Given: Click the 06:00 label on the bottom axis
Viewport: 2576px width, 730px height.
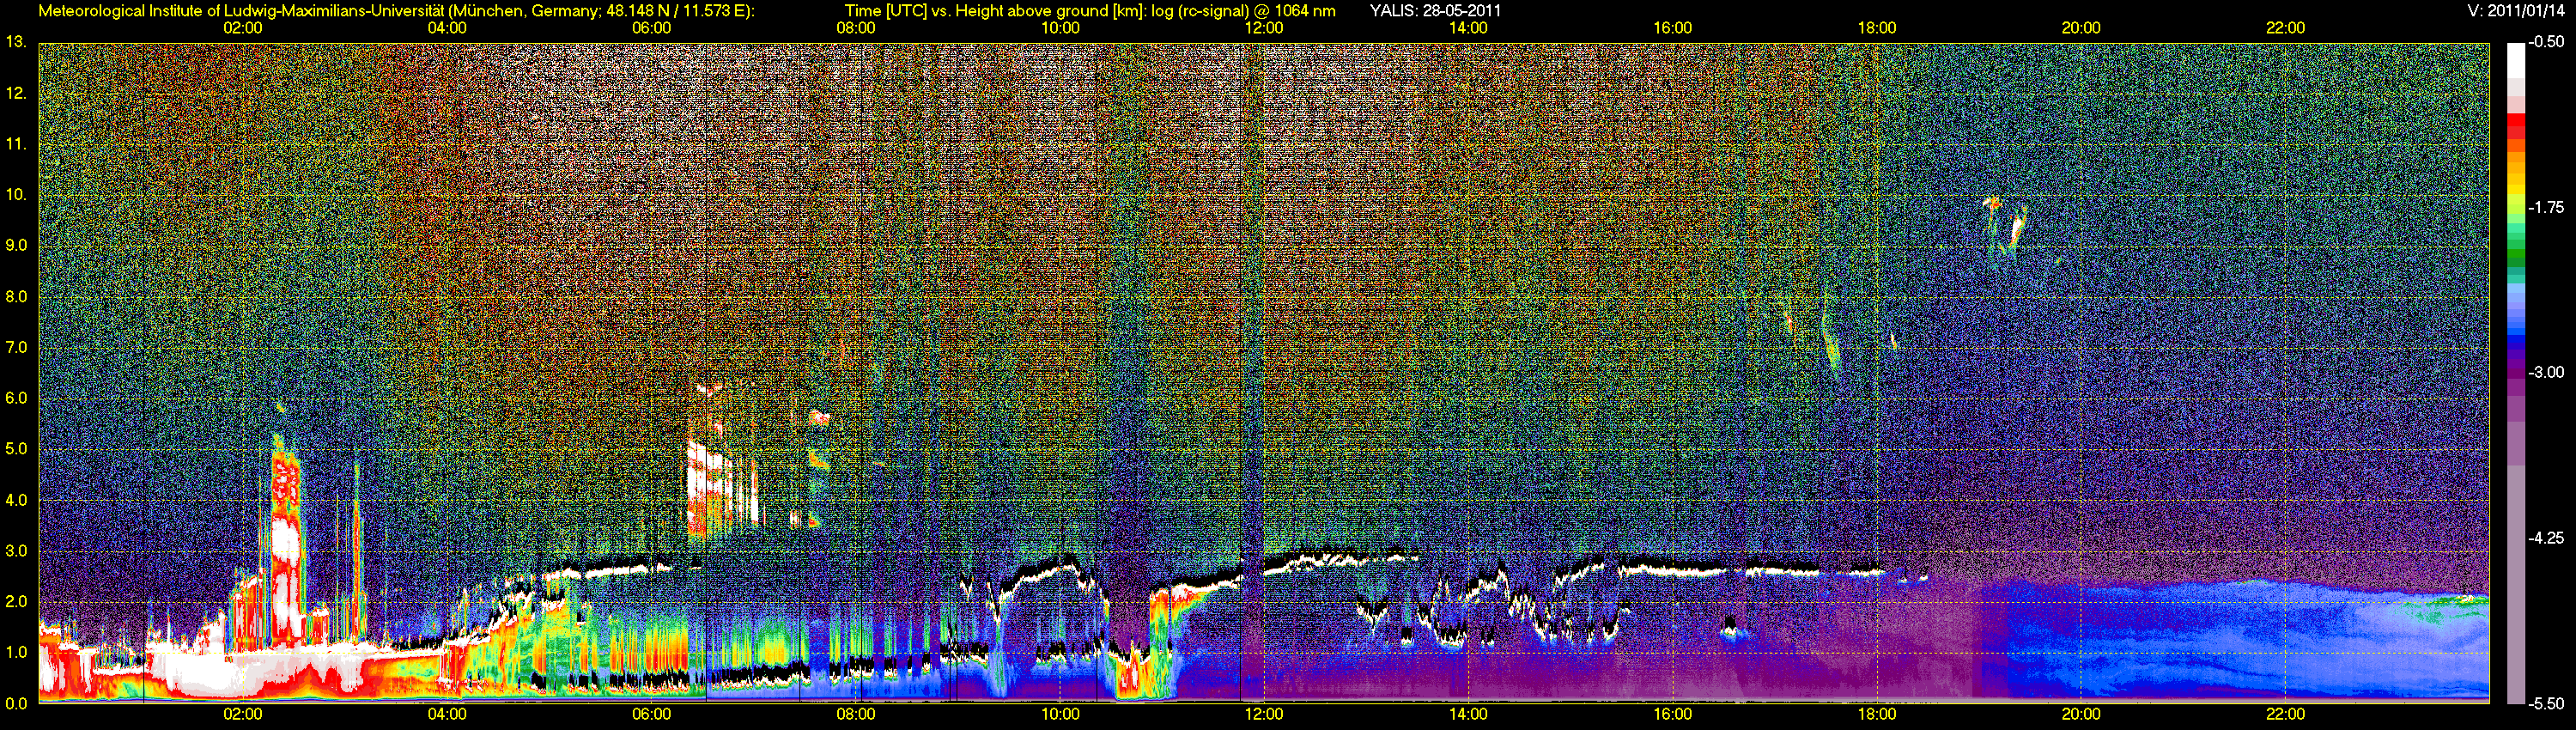Looking at the screenshot, I should pyautogui.click(x=651, y=714).
